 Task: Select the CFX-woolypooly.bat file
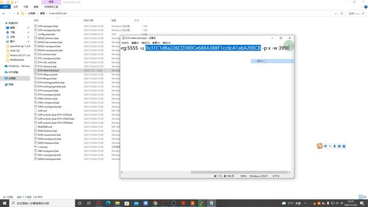coord(49,30)
